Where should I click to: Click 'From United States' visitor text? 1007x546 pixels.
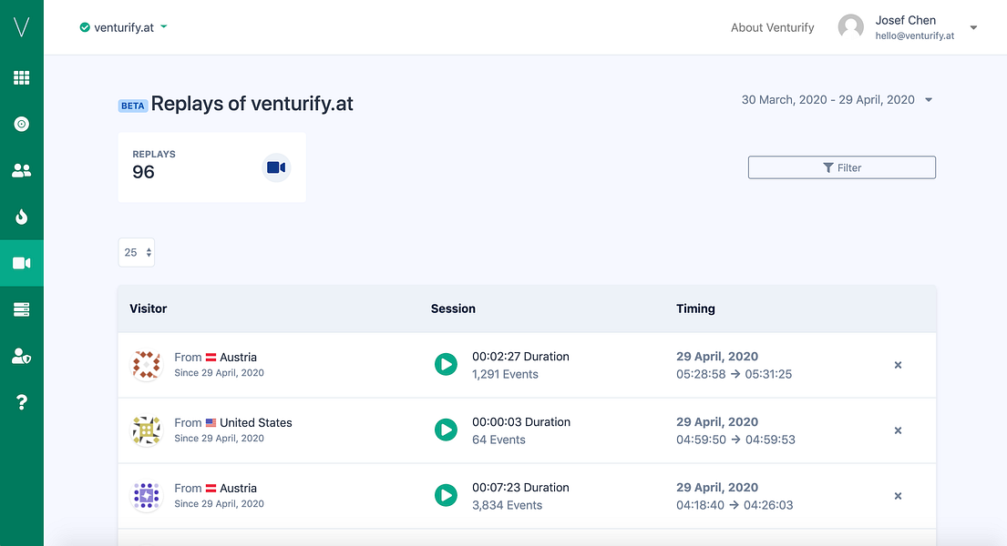[x=233, y=423]
